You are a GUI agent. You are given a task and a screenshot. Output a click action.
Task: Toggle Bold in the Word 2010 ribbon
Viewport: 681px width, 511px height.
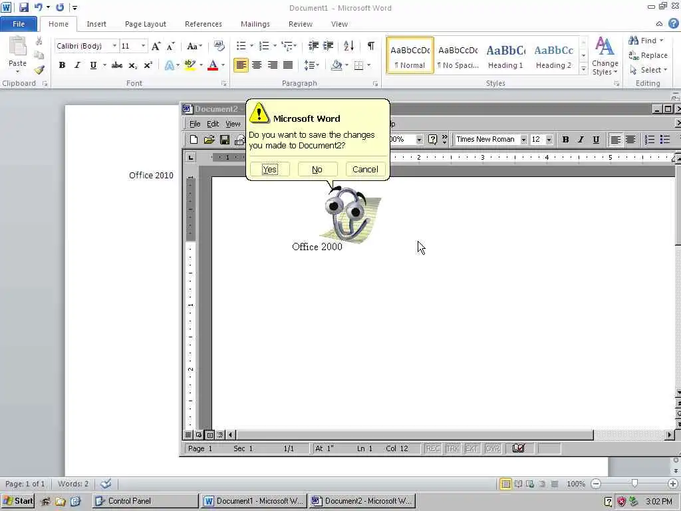point(62,65)
